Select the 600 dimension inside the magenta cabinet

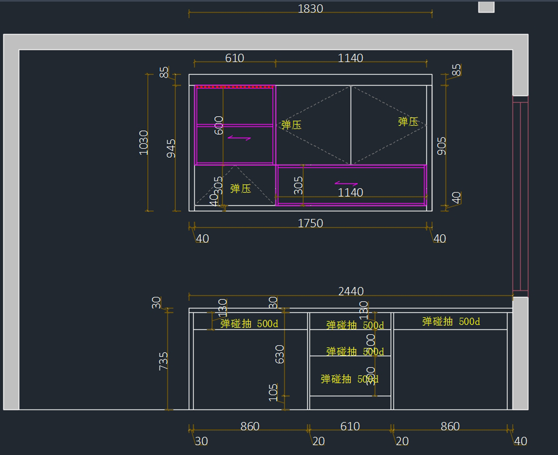pyautogui.click(x=219, y=125)
